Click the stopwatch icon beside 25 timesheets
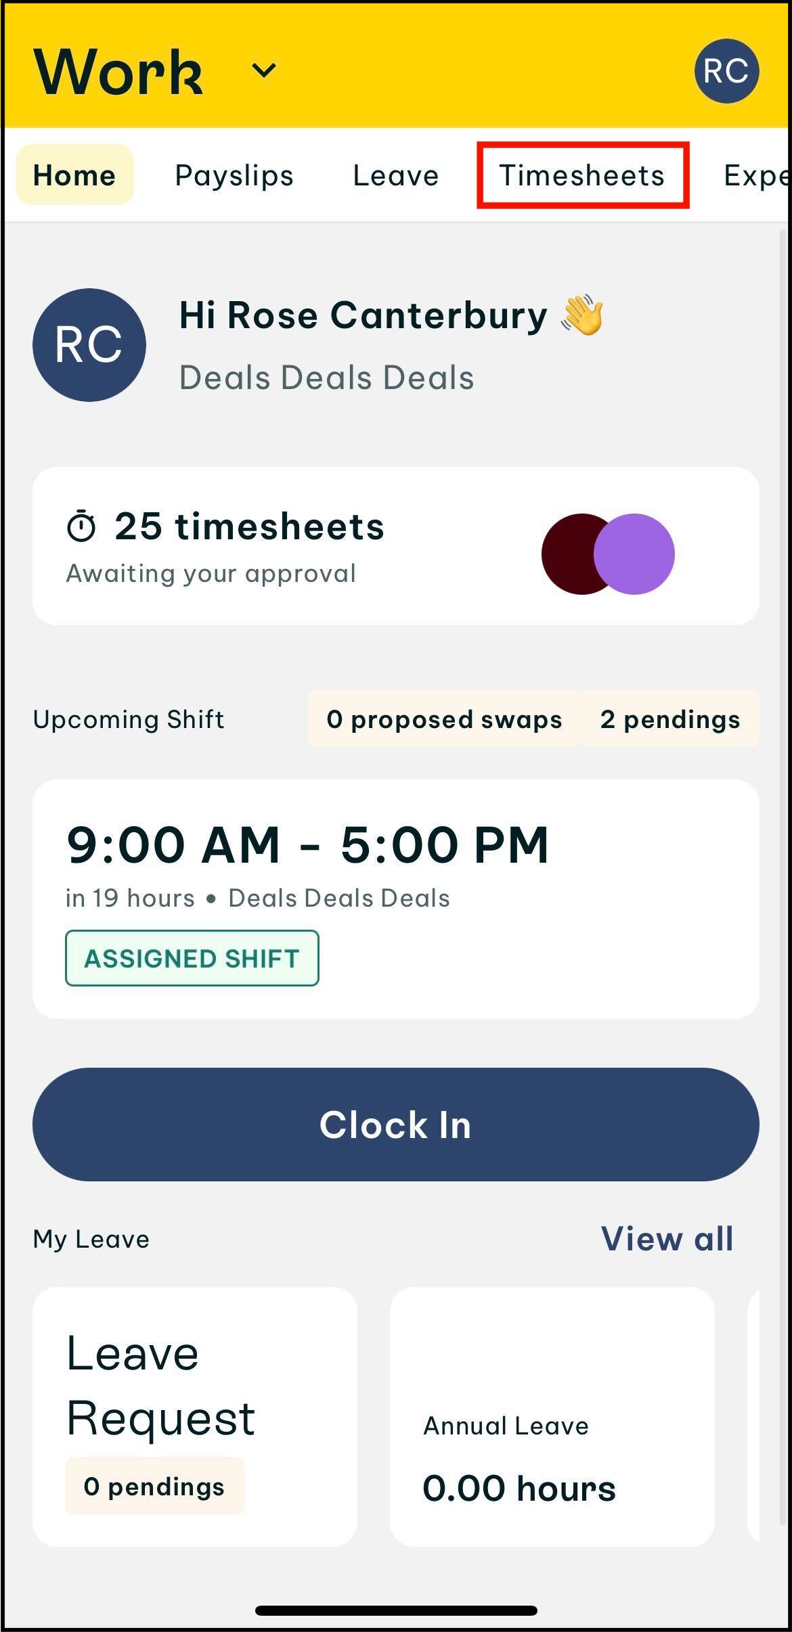 click(x=81, y=526)
